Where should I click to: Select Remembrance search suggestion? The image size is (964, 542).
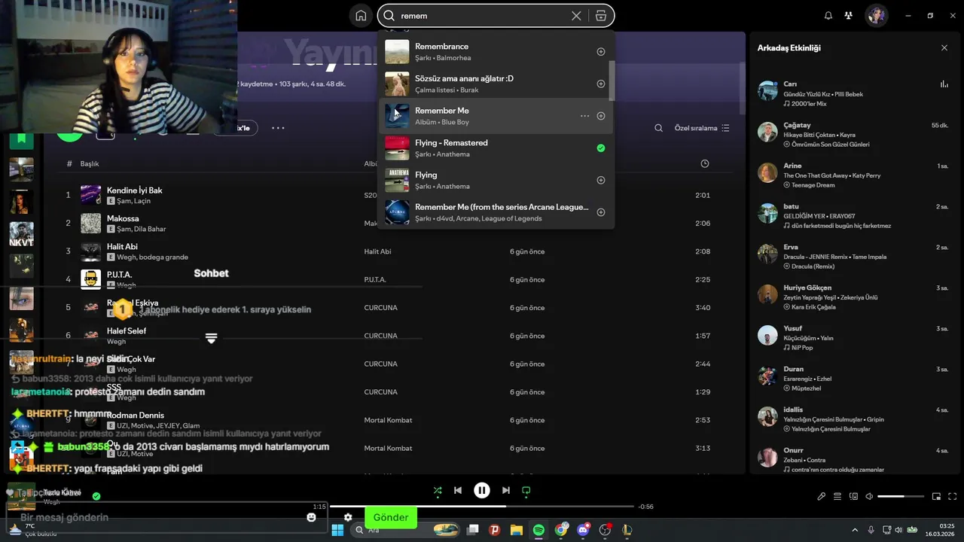496,52
